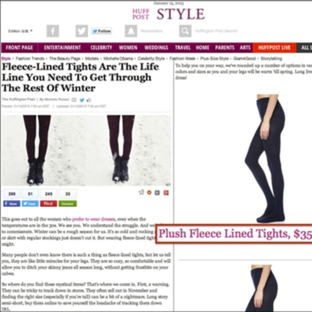Open the HuffPost Live tab
Image resolution: width=312 pixels, height=312 pixels.
pos(274,47)
